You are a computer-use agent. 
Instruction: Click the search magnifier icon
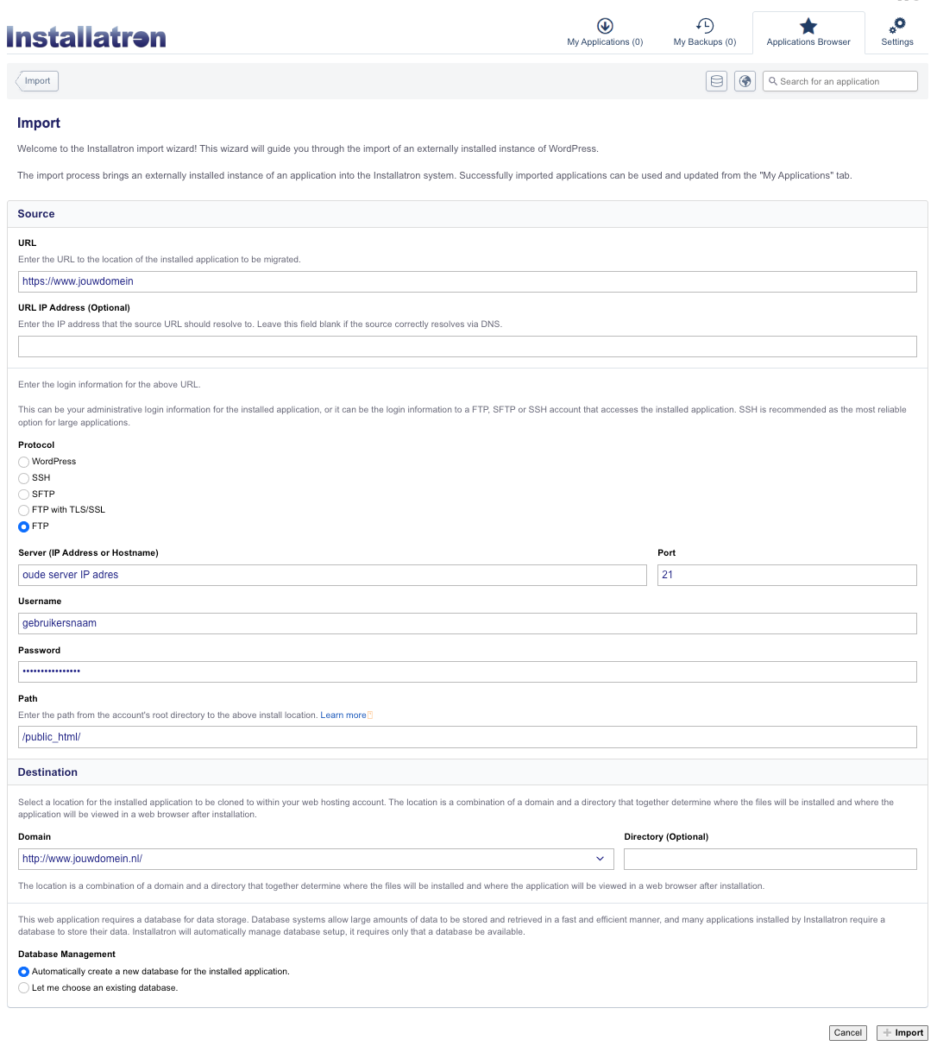pyautogui.click(x=773, y=81)
